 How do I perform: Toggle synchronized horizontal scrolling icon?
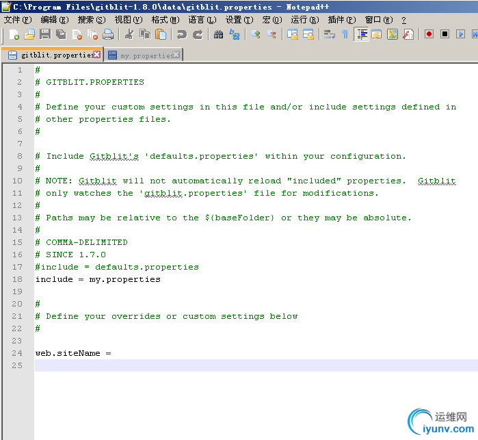pos(308,34)
